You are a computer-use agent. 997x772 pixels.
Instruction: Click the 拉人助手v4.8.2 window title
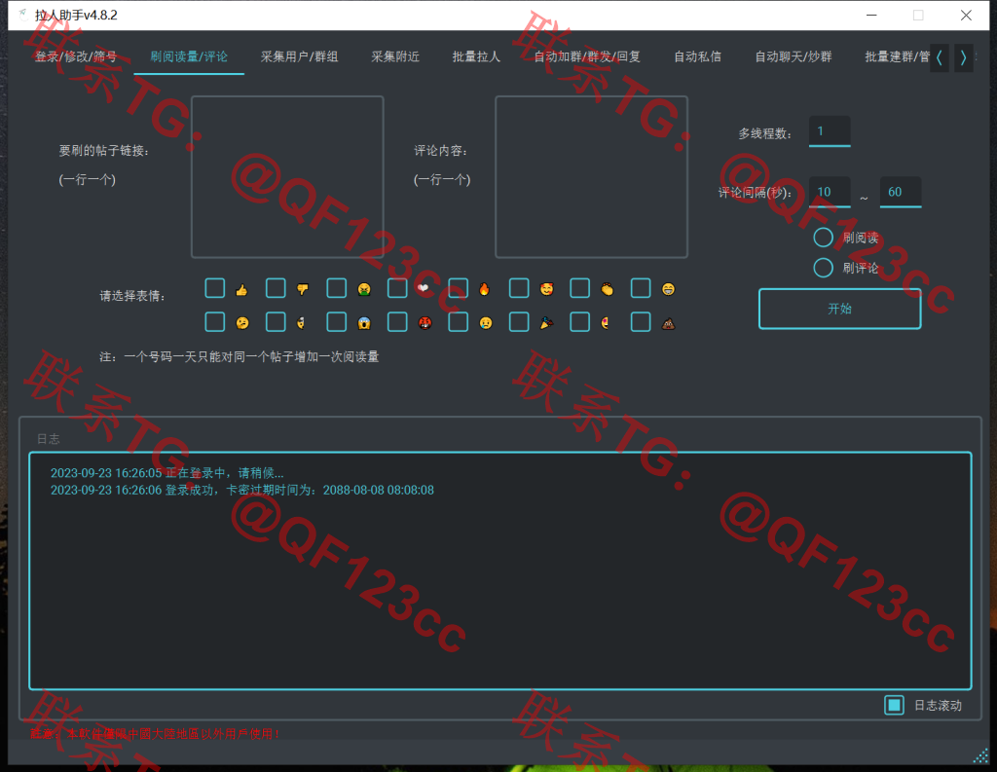pyautogui.click(x=76, y=16)
